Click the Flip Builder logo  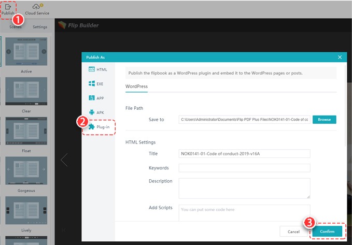pyautogui.click(x=79, y=25)
